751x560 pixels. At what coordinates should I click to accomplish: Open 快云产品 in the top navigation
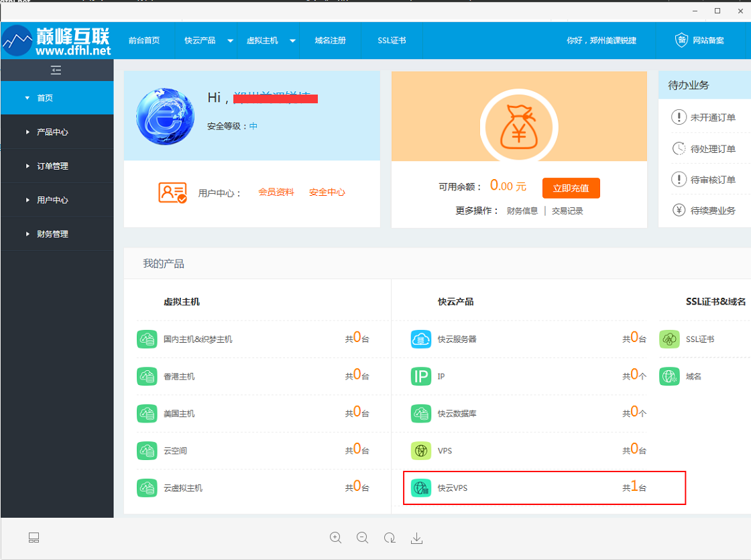pyautogui.click(x=200, y=41)
